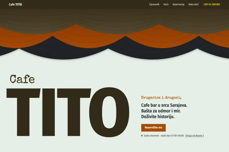This screenshot has height=152, width=229.
Task: Go to the Kuća nav link
Action: [166, 4]
